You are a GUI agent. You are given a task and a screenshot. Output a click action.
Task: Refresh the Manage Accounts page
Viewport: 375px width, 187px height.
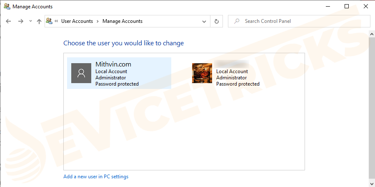coord(216,21)
